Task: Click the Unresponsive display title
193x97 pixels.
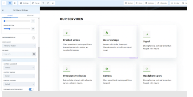Action: point(74,76)
